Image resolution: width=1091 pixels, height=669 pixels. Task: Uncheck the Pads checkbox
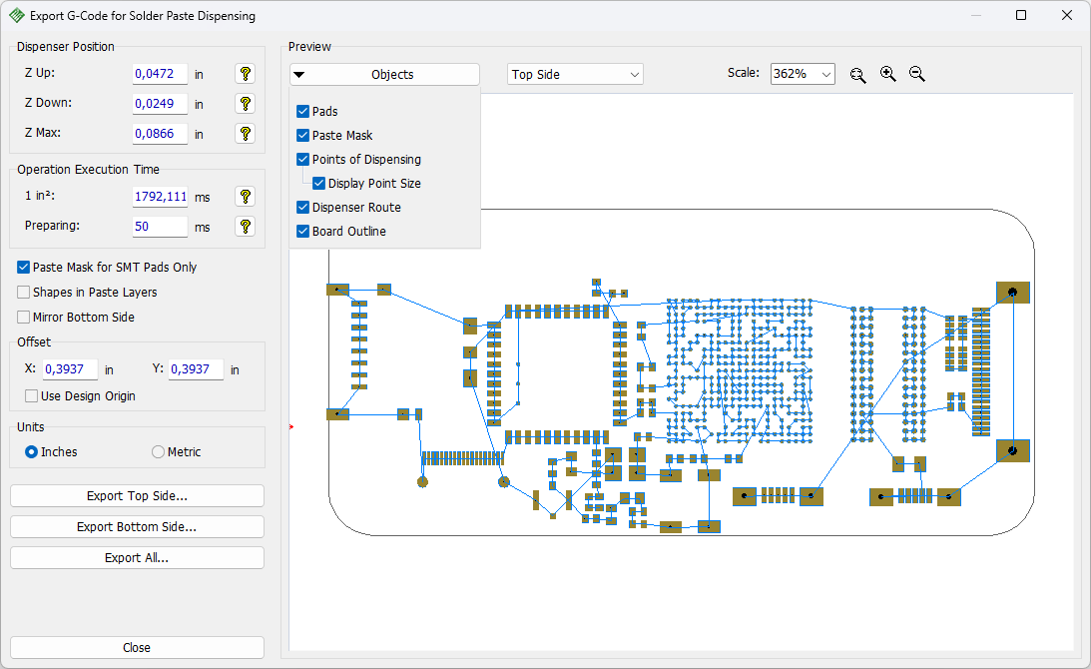point(302,112)
